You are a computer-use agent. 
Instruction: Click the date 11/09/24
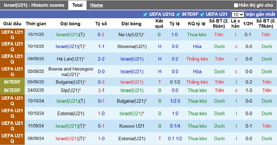pos(36,126)
